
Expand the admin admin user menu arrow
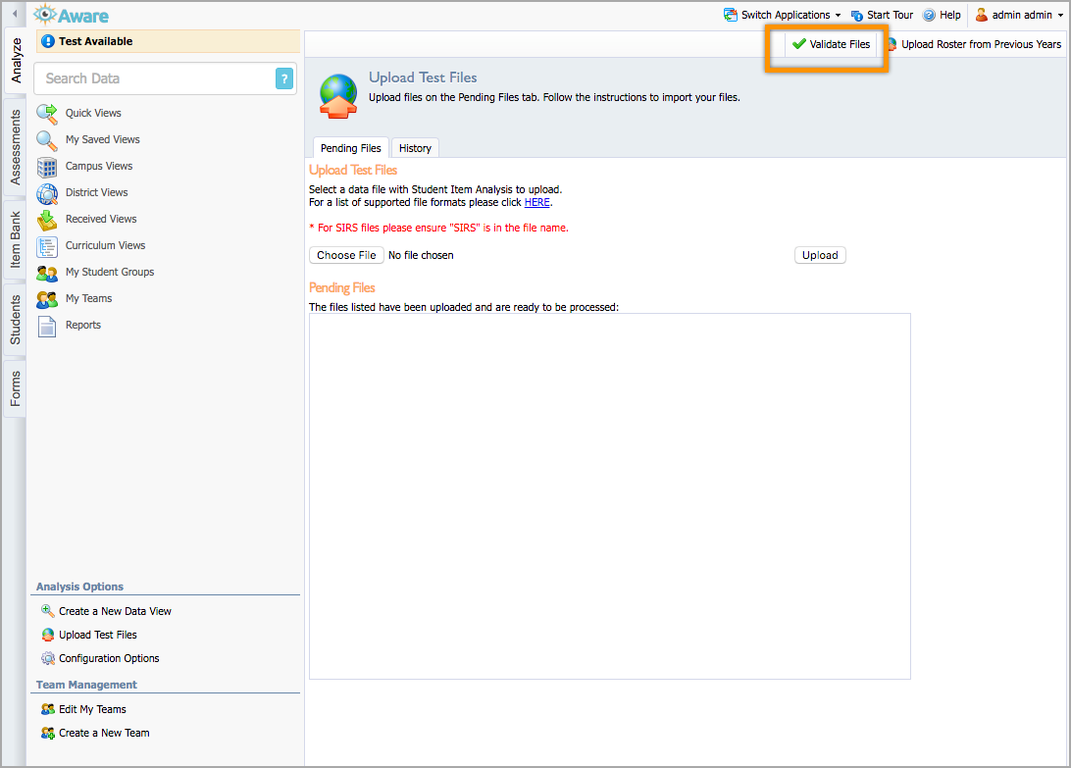click(1061, 15)
